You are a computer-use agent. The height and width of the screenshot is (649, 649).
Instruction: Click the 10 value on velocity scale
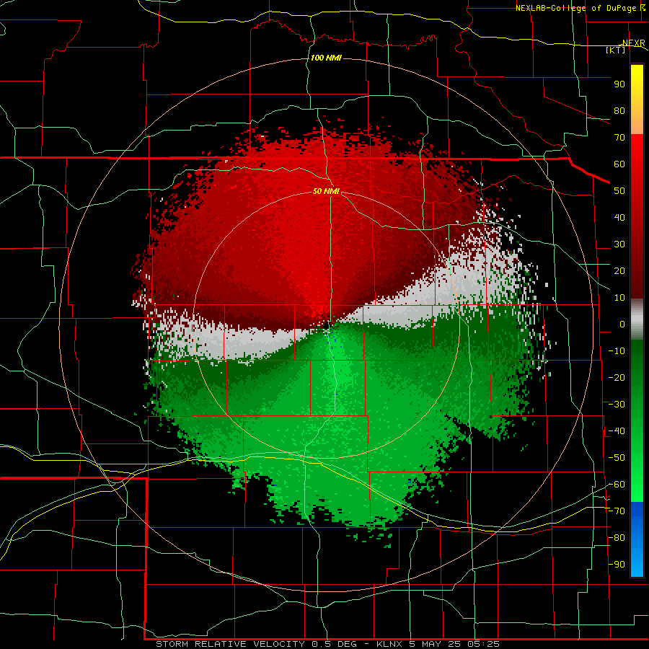[619, 298]
